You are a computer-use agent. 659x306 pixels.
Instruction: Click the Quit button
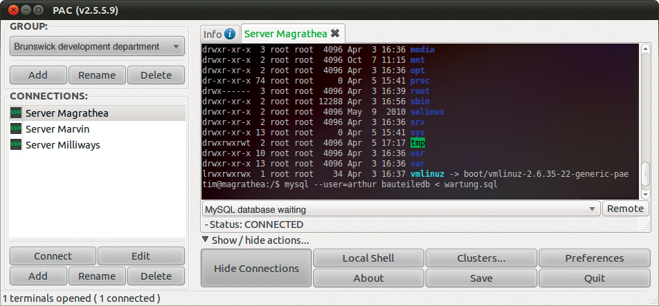[594, 278]
